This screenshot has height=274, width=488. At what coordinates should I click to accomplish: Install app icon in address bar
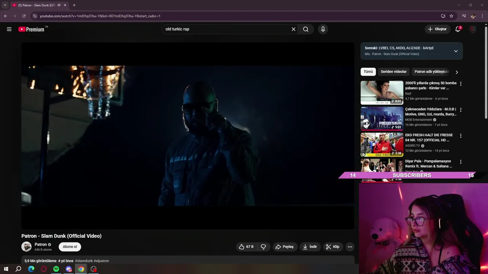tap(443, 16)
